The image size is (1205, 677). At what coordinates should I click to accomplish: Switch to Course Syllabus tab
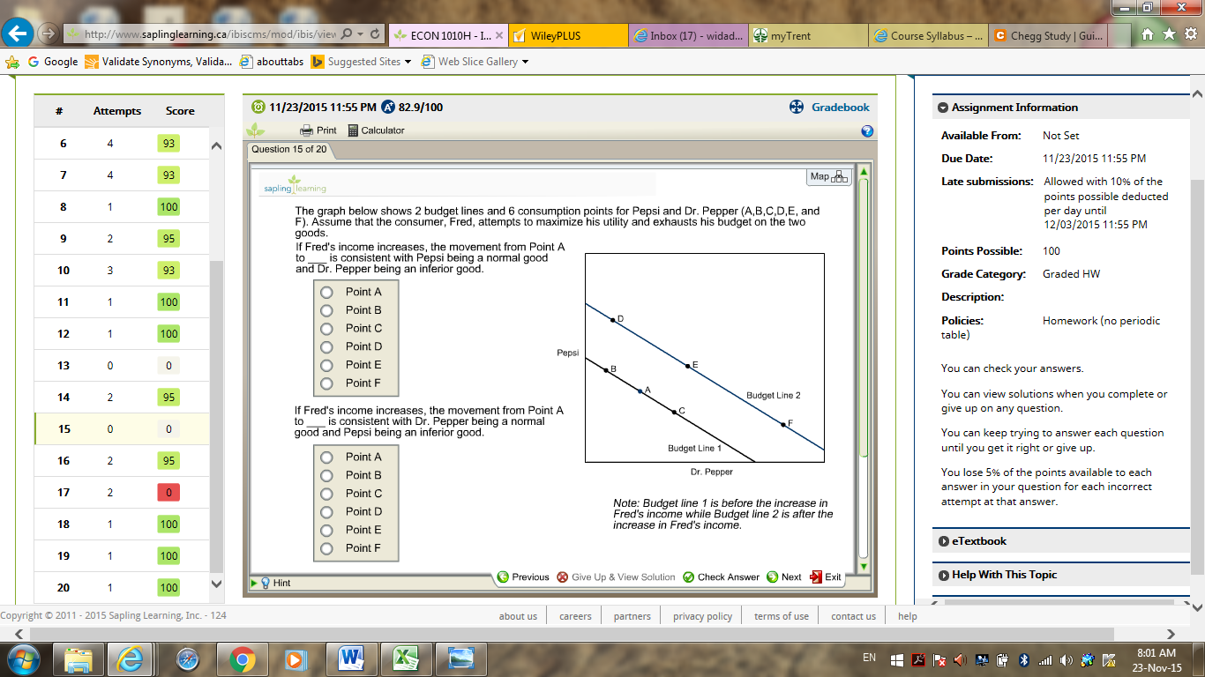[928, 36]
